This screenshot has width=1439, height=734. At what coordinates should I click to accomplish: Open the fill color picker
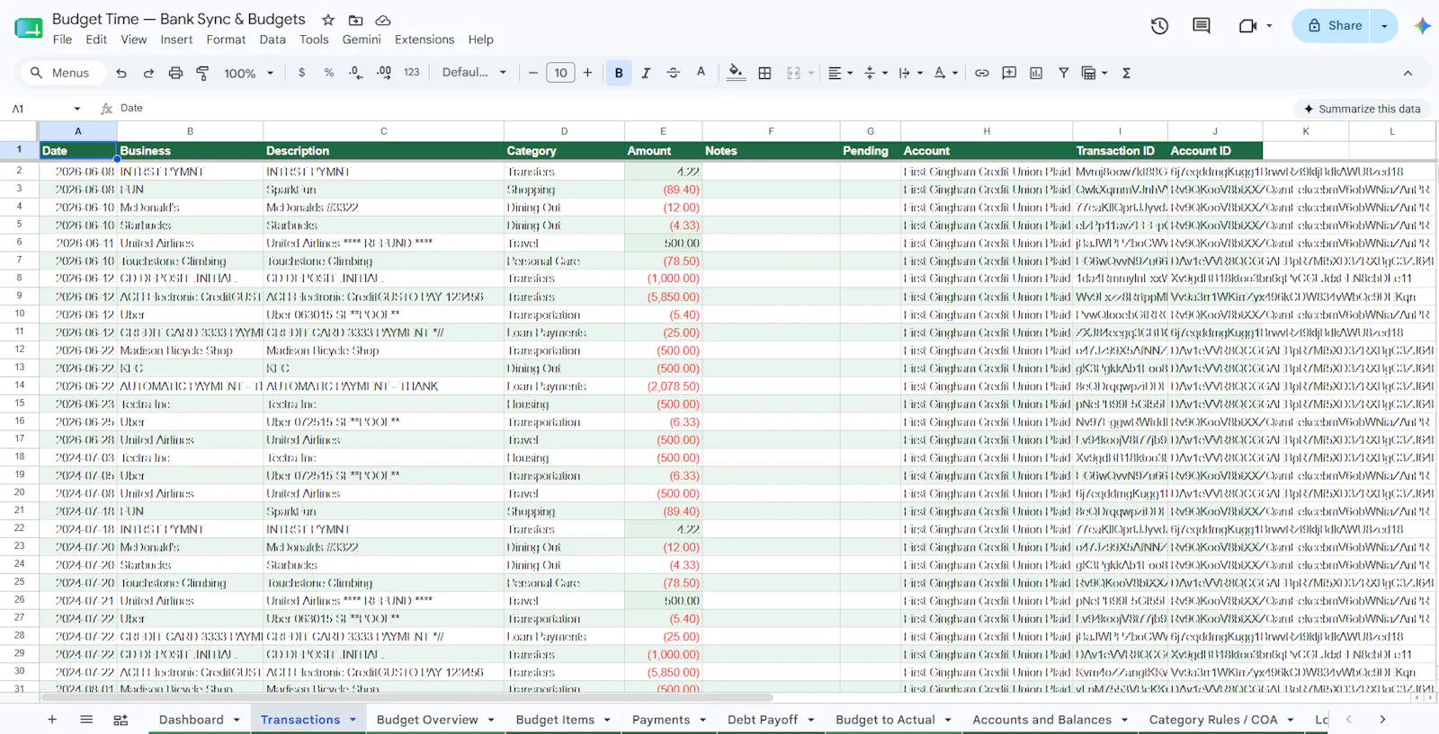point(736,73)
